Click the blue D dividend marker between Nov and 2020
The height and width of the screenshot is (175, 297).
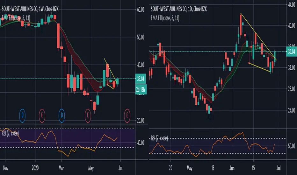22,115
